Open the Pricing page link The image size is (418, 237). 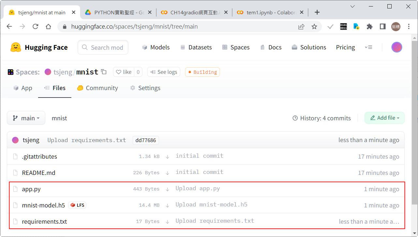[x=345, y=47]
